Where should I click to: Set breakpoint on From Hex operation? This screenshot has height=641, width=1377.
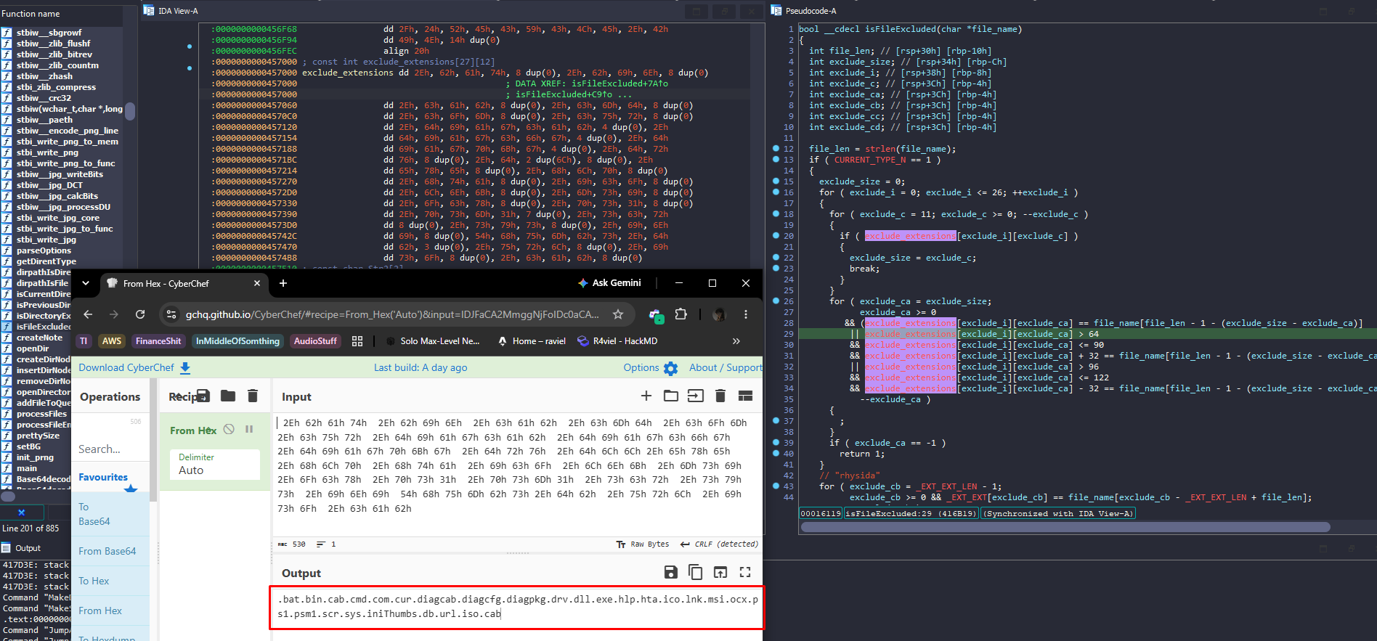point(249,429)
